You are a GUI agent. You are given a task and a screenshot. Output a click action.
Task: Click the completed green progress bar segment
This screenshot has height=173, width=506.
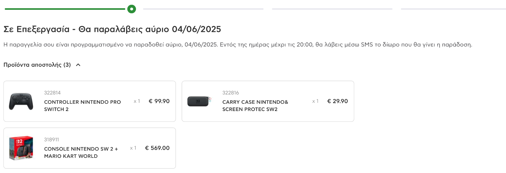click(x=65, y=9)
